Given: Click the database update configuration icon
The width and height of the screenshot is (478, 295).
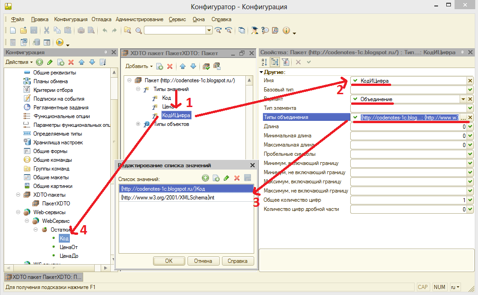Looking at the screenshot, I should [x=37, y=42].
